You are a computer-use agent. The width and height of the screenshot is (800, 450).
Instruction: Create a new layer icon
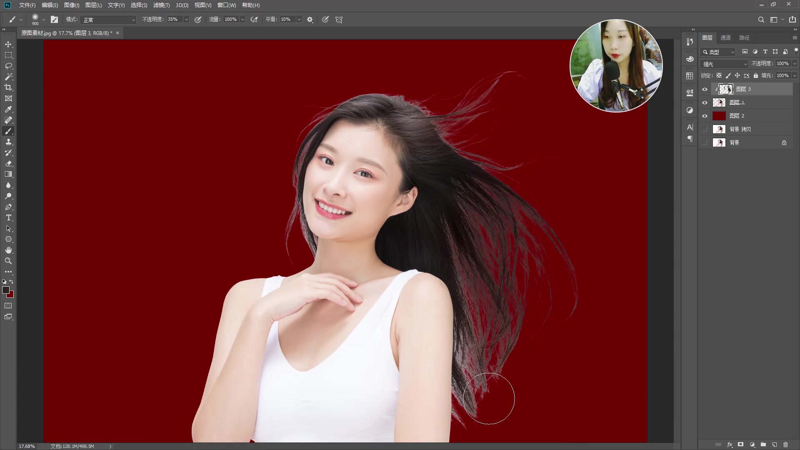pyautogui.click(x=775, y=445)
